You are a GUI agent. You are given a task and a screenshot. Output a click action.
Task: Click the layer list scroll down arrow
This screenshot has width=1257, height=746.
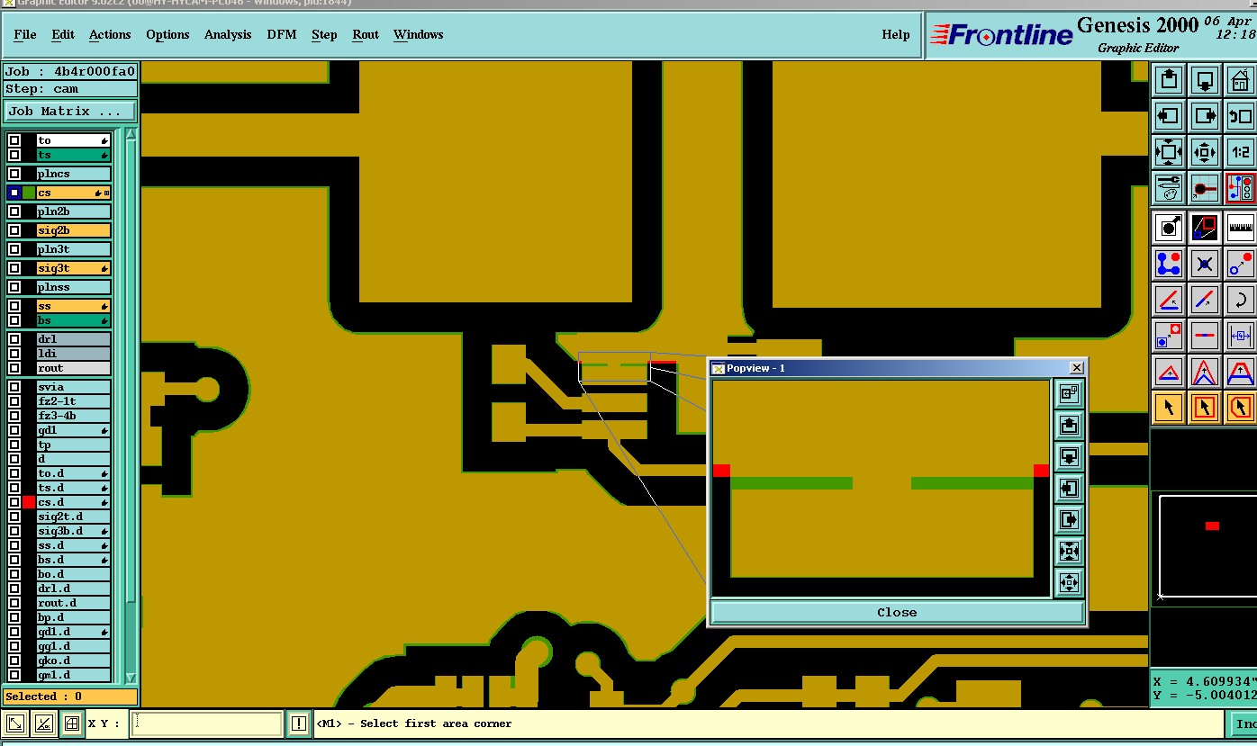click(x=131, y=678)
